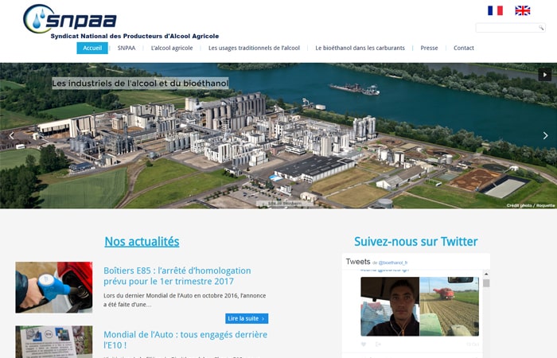The height and width of the screenshot is (358, 557).
Task: Select the Accueil menu tab
Action: pos(92,48)
